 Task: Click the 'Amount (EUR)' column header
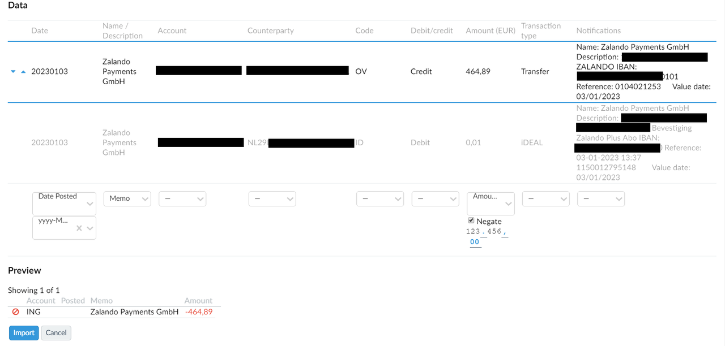(x=491, y=31)
